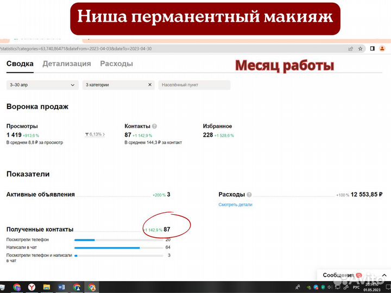The height and width of the screenshot is (293, 391).
Task: Click the Активные объявления label
Action: pos(40,195)
